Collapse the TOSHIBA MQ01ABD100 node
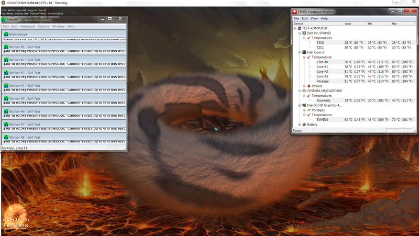This screenshot has width=419, height=236. [300, 91]
